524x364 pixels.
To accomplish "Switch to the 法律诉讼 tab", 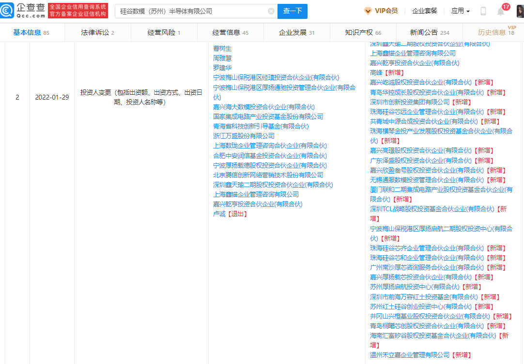I will (x=97, y=32).
